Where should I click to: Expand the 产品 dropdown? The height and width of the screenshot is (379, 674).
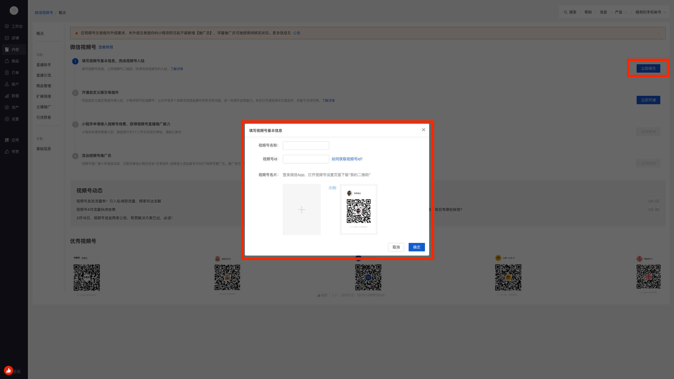tap(621, 12)
